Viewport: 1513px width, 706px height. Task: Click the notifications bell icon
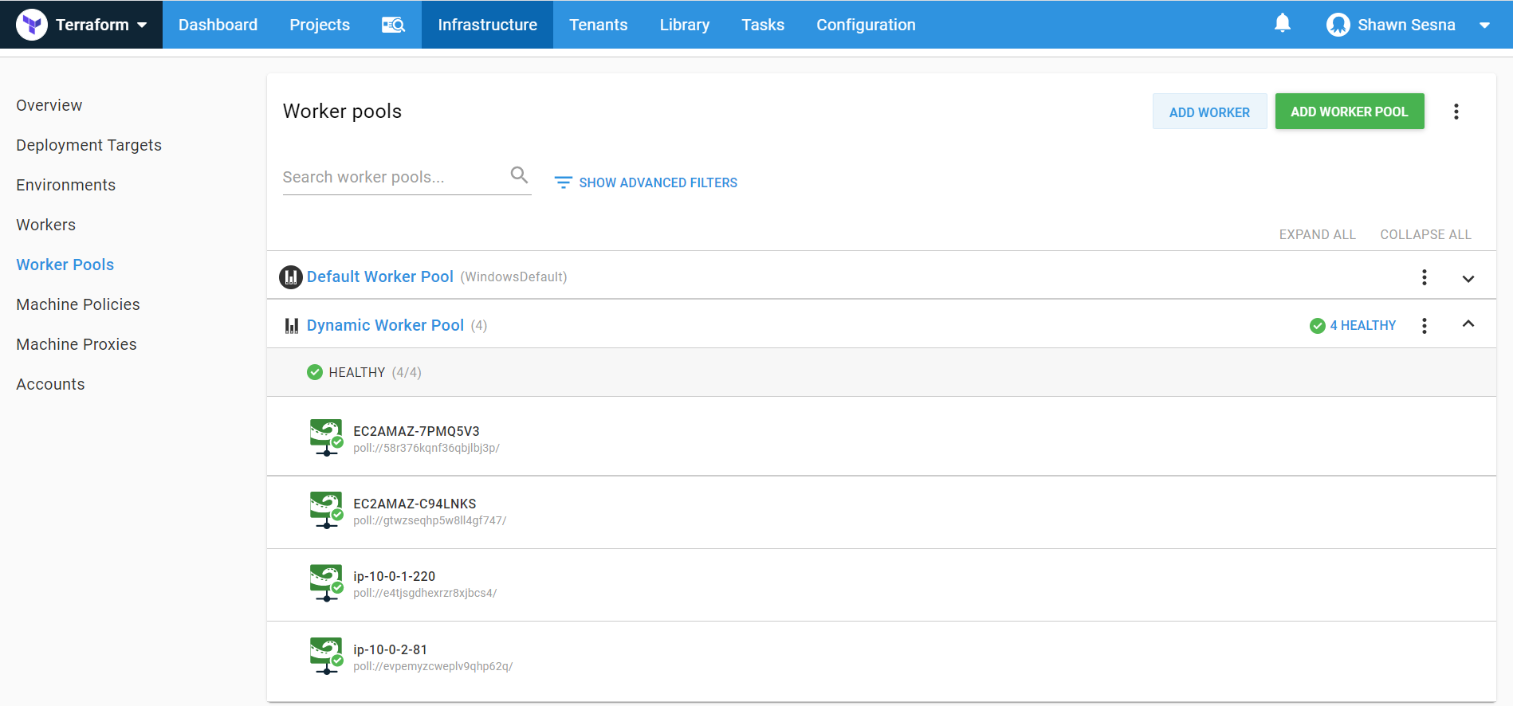(1282, 24)
